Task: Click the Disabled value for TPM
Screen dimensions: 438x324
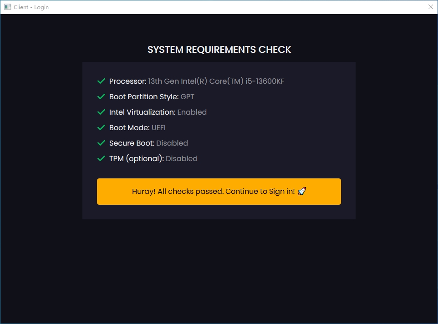Action: click(181, 159)
